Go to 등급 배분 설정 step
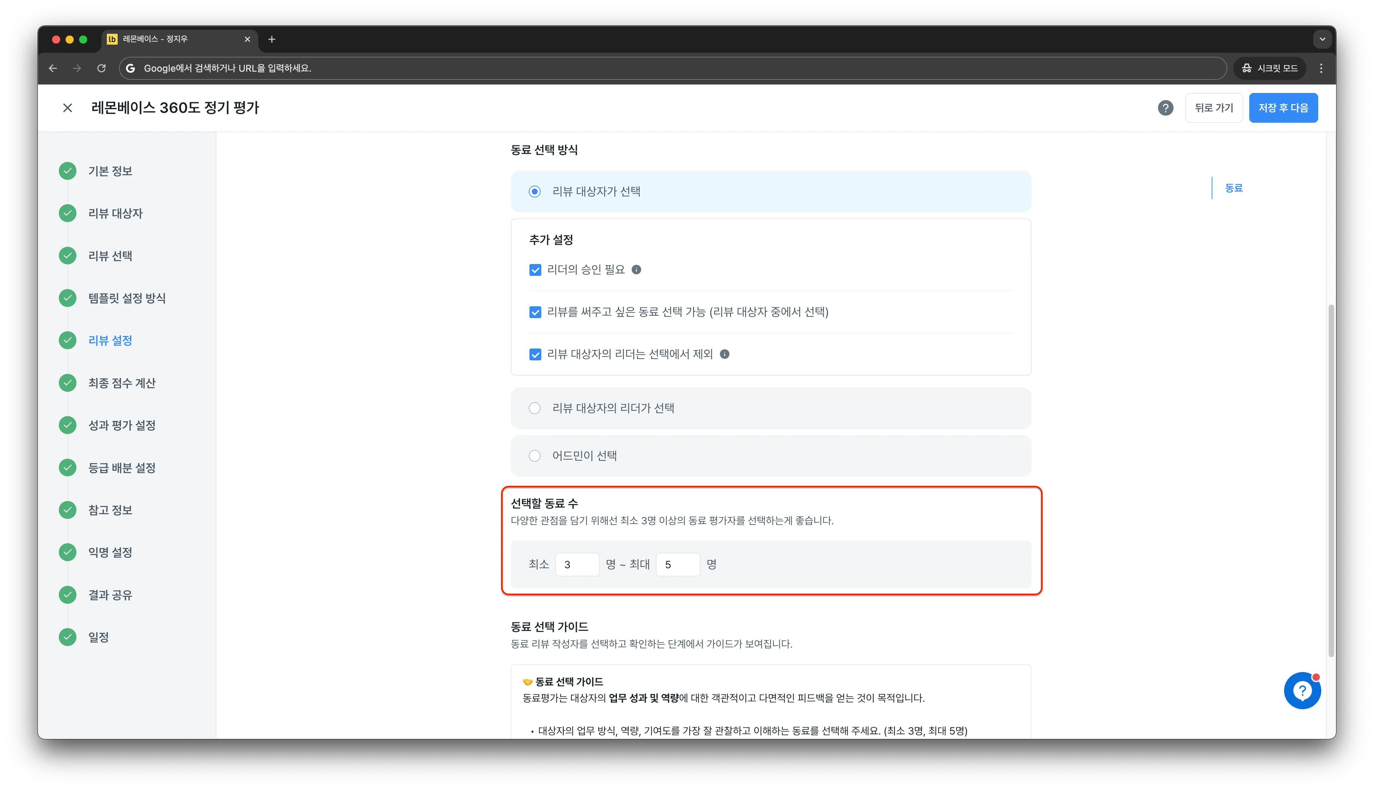This screenshot has height=789, width=1374. [122, 468]
